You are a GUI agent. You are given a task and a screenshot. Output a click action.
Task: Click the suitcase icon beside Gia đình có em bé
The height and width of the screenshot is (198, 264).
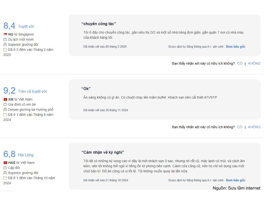(5, 104)
